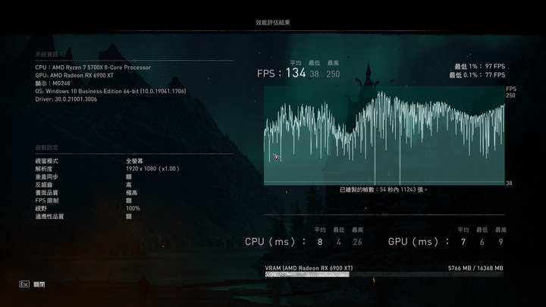
Task: Click the 最低 1%: 97 FPS text
Action: [479, 66]
